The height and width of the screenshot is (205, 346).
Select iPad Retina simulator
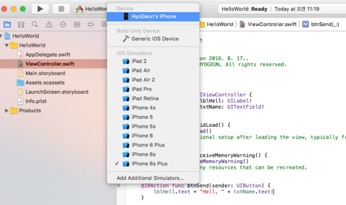pyautogui.click(x=153, y=99)
